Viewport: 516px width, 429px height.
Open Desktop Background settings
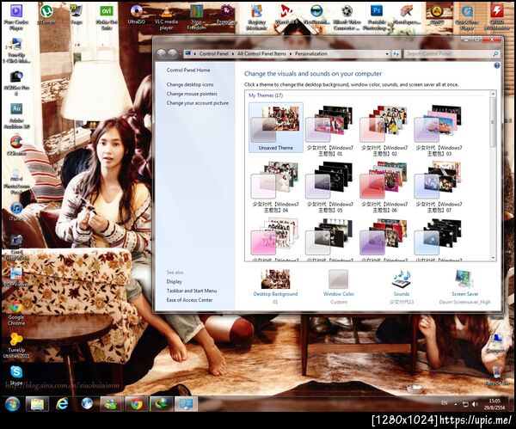coord(275,286)
